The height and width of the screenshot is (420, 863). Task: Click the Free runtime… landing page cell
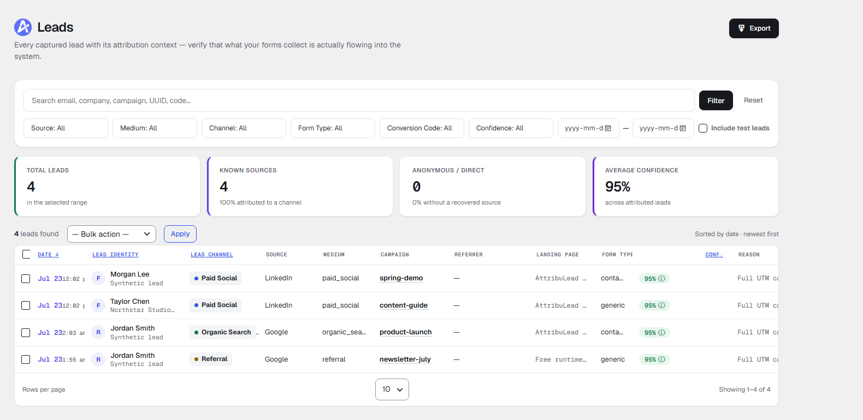561,359
